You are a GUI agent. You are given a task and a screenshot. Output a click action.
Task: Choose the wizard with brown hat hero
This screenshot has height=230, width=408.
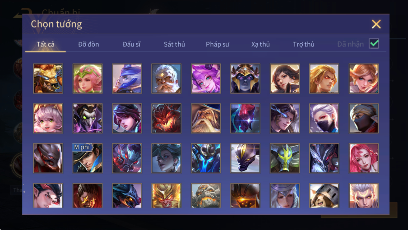click(206, 119)
